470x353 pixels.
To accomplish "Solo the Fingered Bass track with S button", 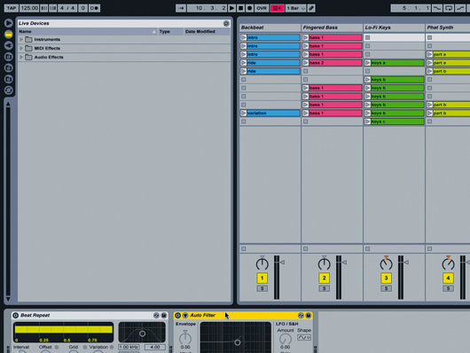I will click(x=324, y=288).
